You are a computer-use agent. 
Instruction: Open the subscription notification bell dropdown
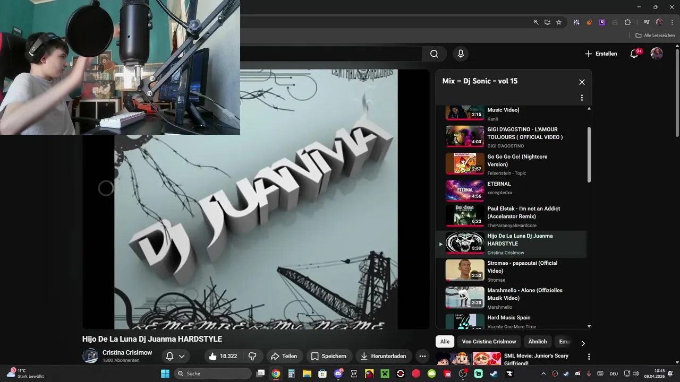coord(175,357)
